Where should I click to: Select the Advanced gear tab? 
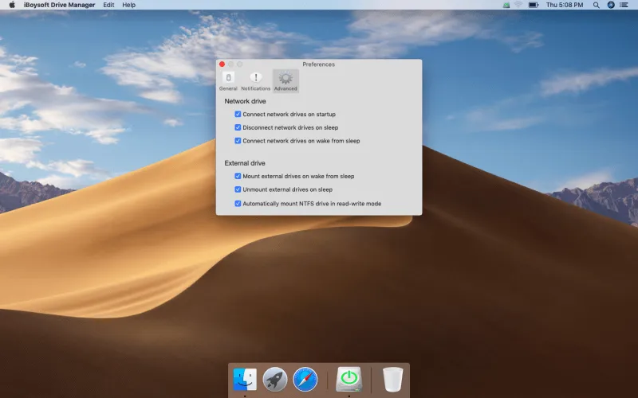[286, 81]
